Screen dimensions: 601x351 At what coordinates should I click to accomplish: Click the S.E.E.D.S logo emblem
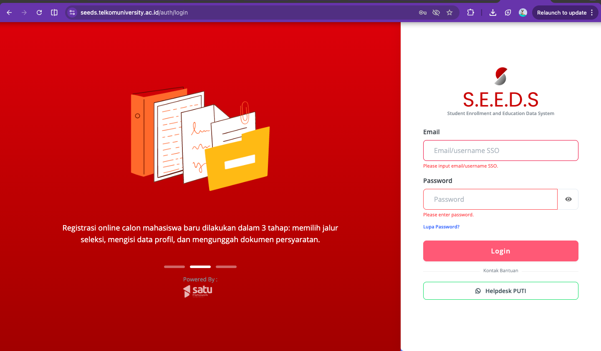[501, 76]
